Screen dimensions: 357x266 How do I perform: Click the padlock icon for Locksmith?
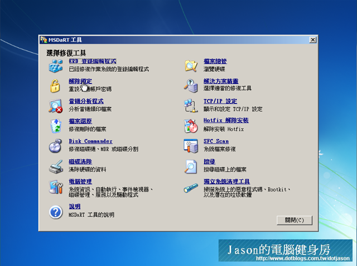pos(55,86)
